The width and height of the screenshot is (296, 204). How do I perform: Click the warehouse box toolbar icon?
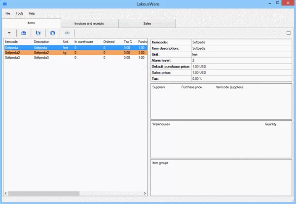[x=23, y=33]
